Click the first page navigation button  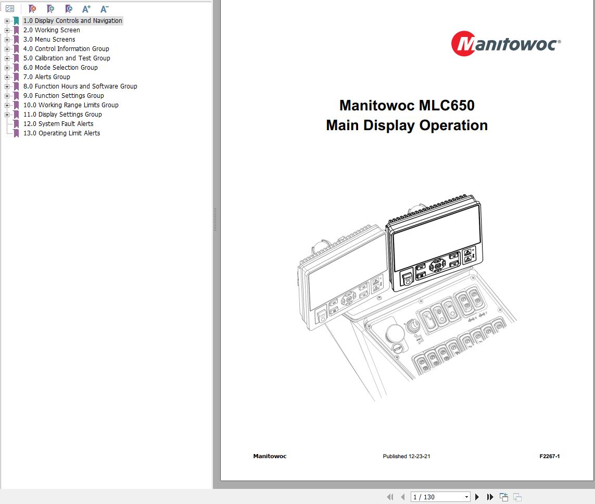(x=389, y=496)
